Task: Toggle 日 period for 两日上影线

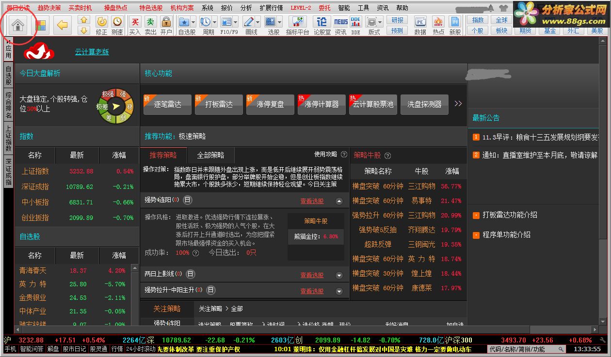Action: pyautogui.click(x=190, y=274)
